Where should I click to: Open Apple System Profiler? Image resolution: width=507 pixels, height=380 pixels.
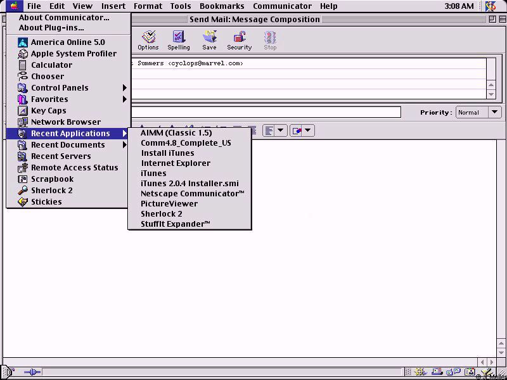point(67,54)
